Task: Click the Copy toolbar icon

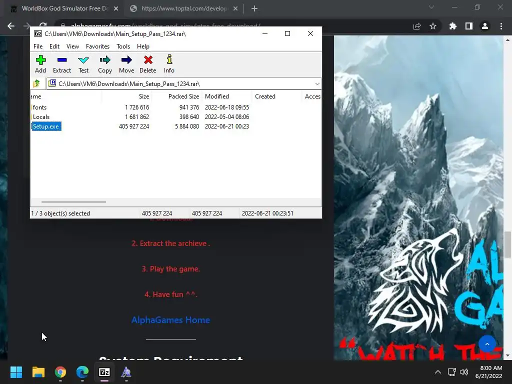Action: pos(105,64)
